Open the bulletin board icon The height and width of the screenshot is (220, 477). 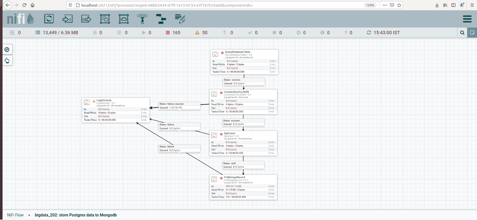472,33
